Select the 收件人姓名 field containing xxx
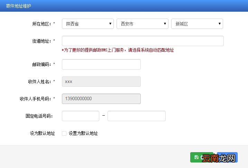Screen dimensions: 248x168 coord(101,82)
